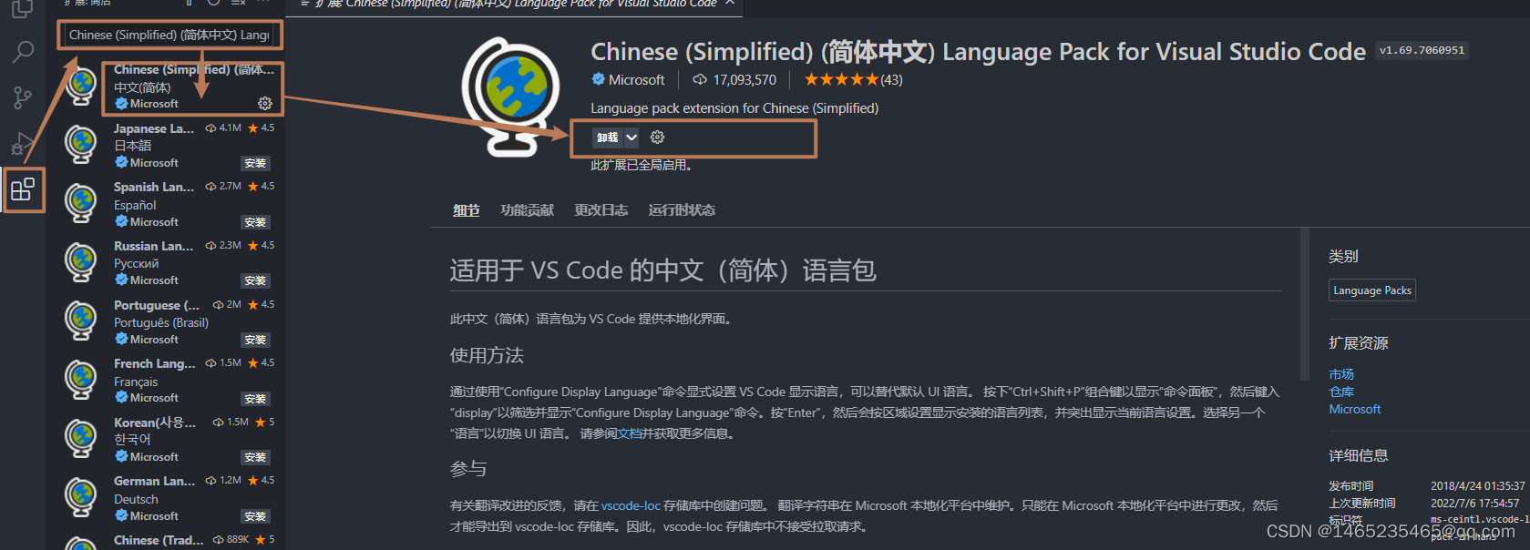Select German Language Pack title in list
This screenshot has height=550, width=1530.
[x=153, y=481]
